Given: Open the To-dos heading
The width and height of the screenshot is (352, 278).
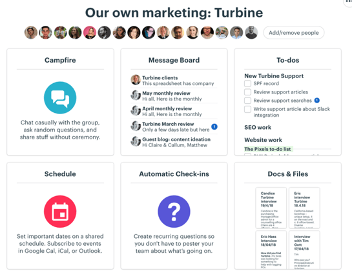Looking at the screenshot, I should click(288, 60).
